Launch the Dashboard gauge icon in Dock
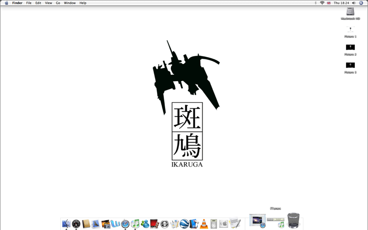 (76, 224)
